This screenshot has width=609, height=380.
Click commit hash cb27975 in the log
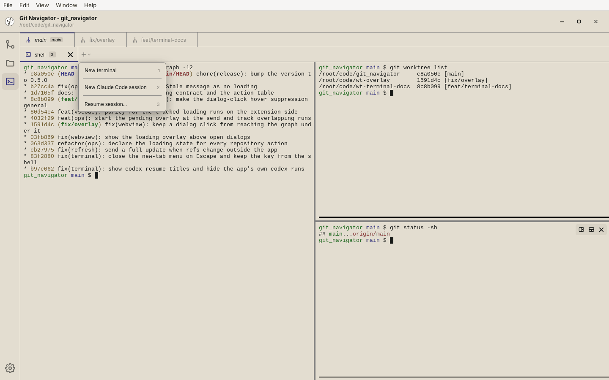[x=42, y=150]
